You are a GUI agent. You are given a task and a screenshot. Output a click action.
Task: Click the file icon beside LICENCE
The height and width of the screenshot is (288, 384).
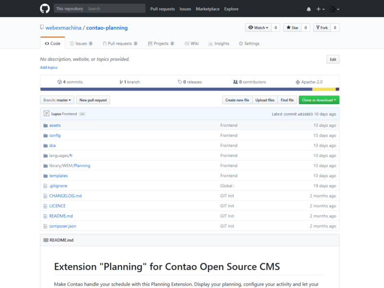45,206
